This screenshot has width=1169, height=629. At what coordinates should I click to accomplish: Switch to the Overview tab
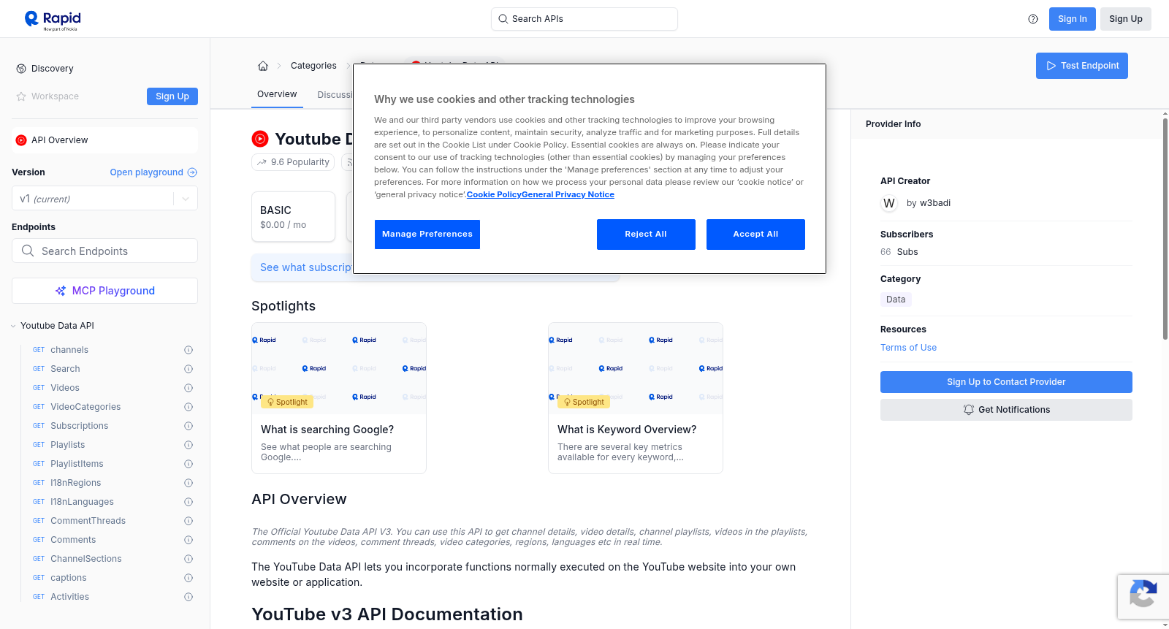[277, 94]
